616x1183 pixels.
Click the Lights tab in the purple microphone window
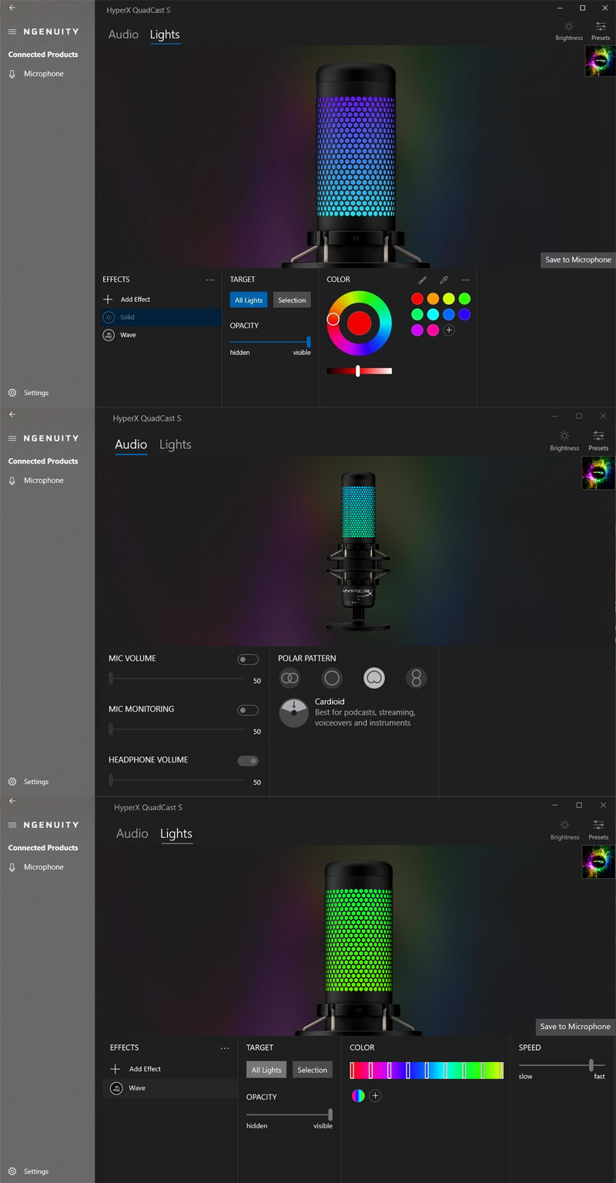(165, 35)
